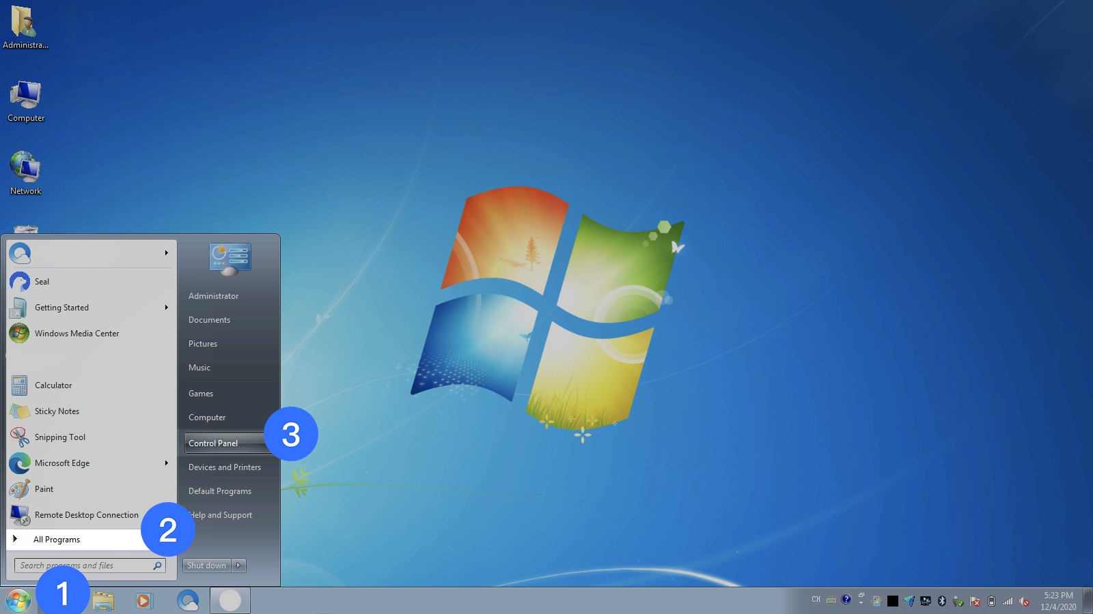
Task: Click the user account picture
Action: point(230,259)
